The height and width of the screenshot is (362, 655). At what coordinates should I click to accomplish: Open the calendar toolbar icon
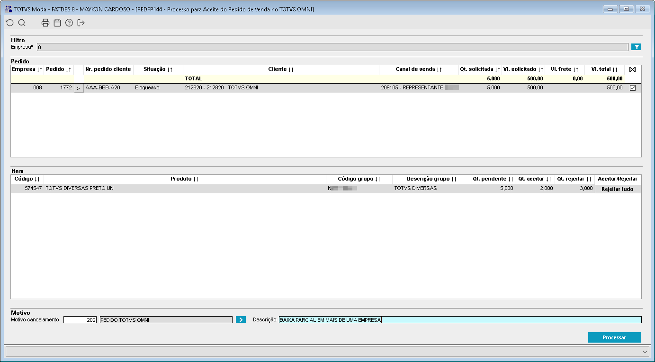[57, 23]
